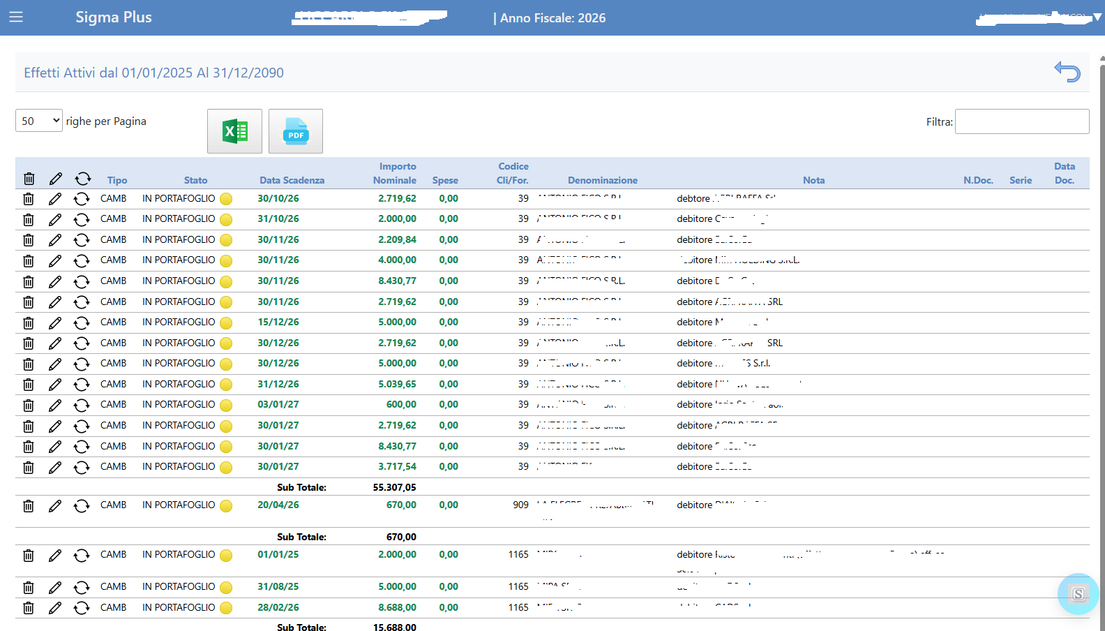Open the hamburger menu in the header
Viewport: 1105px width, 631px height.
point(16,17)
